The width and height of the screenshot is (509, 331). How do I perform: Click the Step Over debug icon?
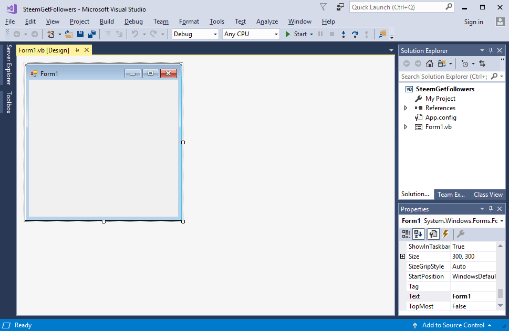[355, 34]
